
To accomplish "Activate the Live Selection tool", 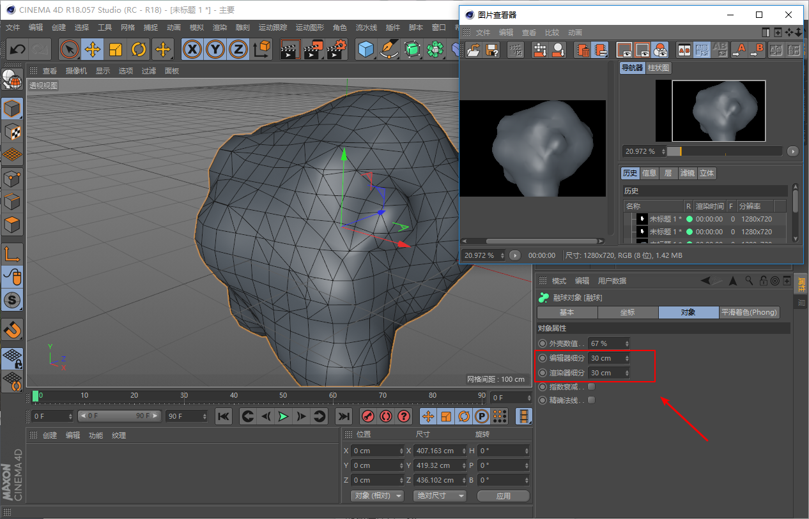I will 70,49.
